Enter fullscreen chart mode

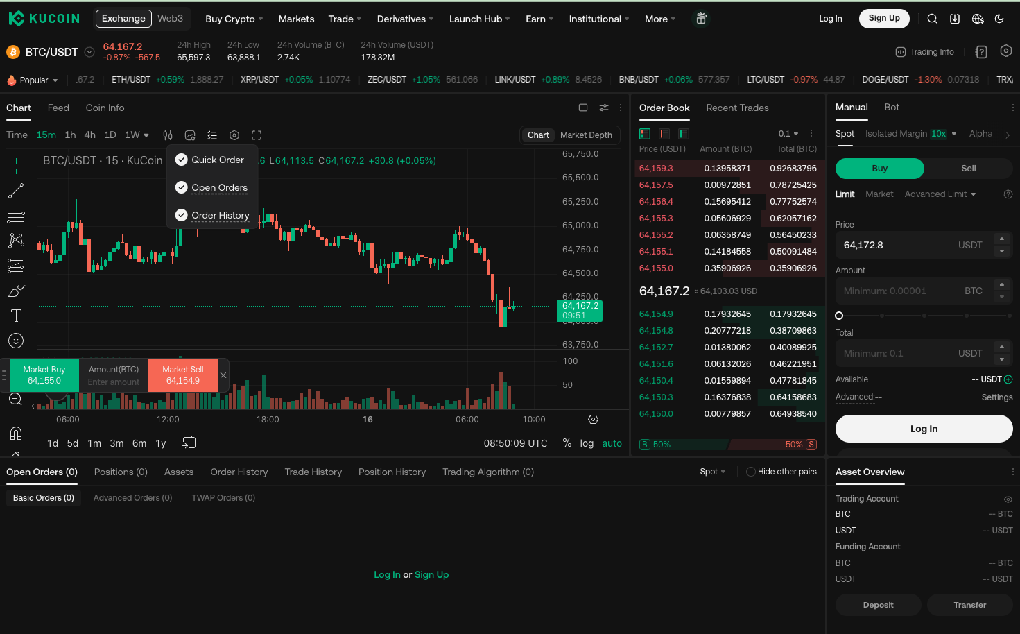point(257,135)
